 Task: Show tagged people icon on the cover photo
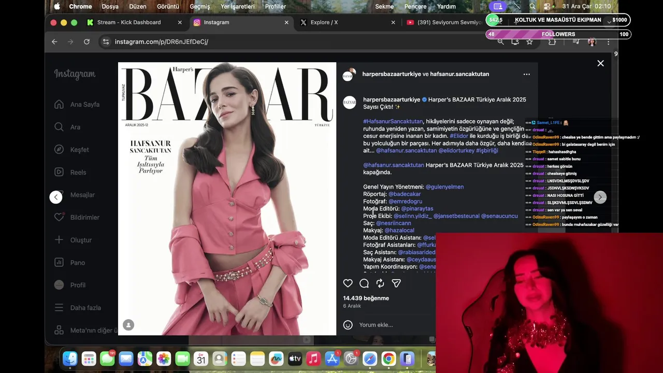click(128, 325)
